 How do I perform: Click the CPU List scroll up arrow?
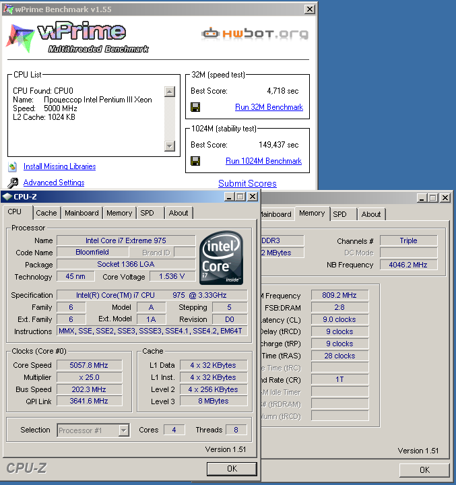click(170, 91)
